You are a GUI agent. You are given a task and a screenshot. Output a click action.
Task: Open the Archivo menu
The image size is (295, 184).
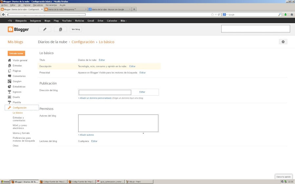(x=4, y=5)
